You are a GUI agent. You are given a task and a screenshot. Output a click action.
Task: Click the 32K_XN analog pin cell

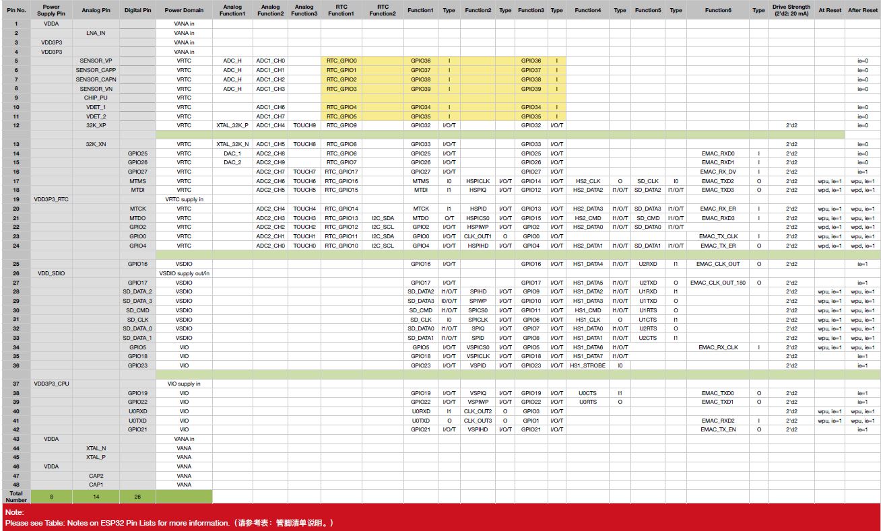pos(96,144)
